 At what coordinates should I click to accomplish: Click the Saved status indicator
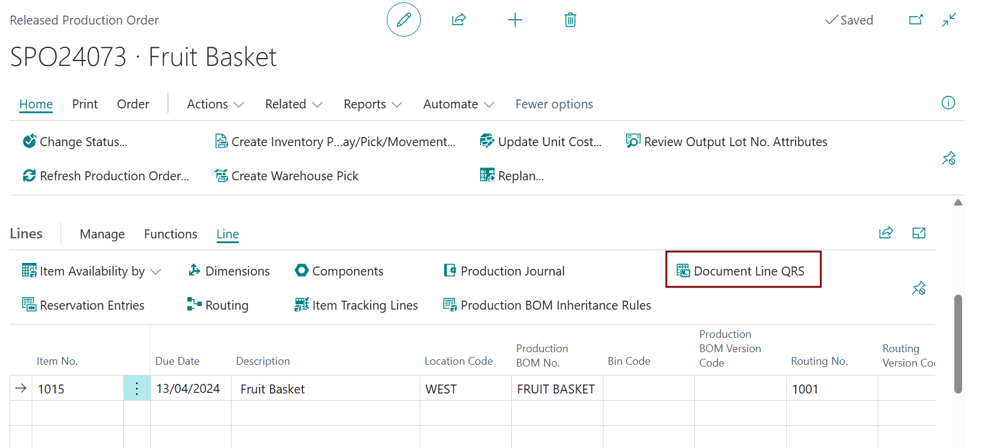(x=849, y=20)
